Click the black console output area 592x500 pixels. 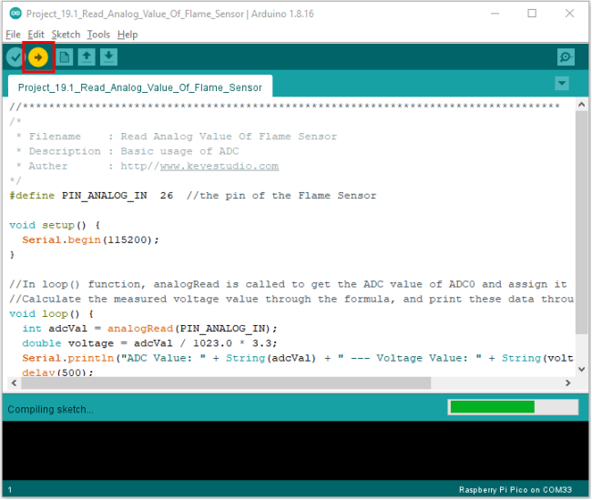(x=295, y=451)
